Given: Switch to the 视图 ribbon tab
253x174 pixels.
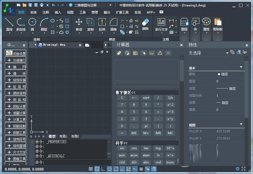Looking at the screenshot, I should point(70,12).
